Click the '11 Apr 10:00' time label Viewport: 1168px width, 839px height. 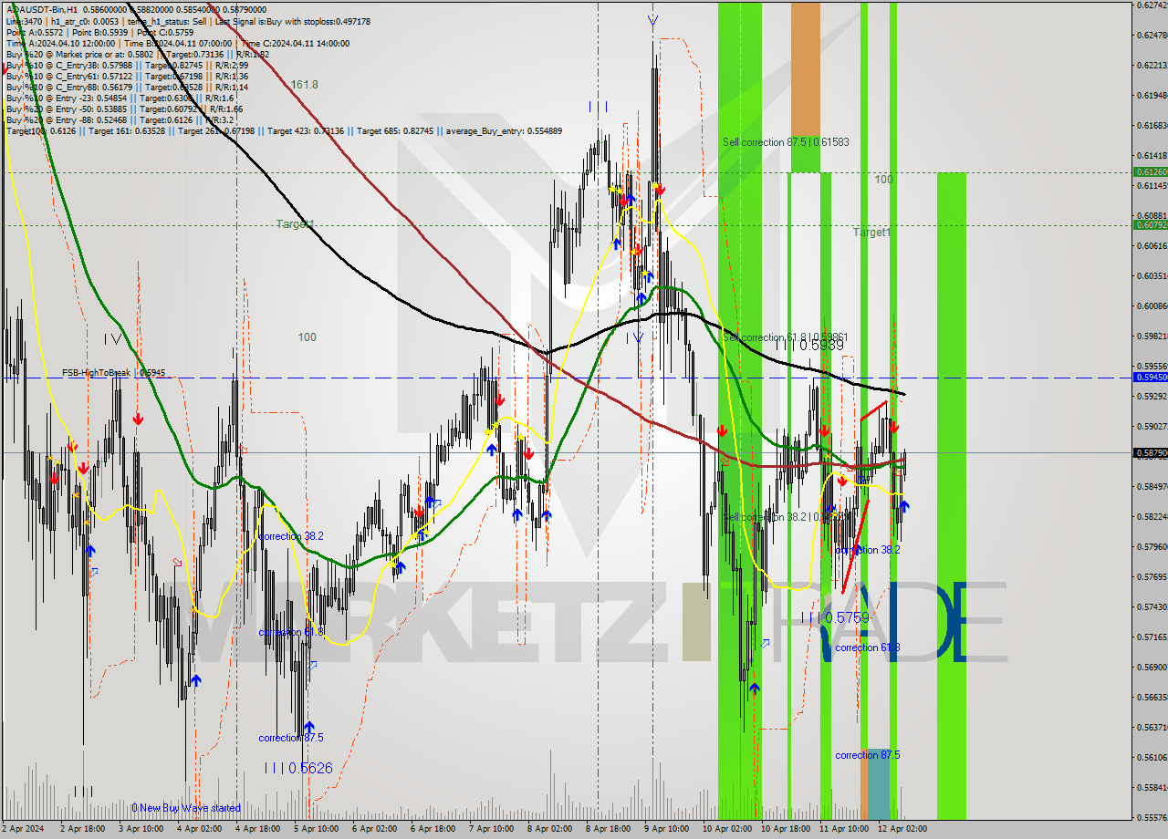tap(844, 829)
